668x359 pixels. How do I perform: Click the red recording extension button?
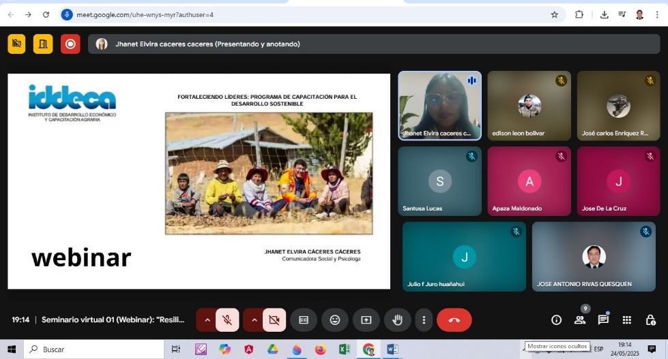(70, 44)
